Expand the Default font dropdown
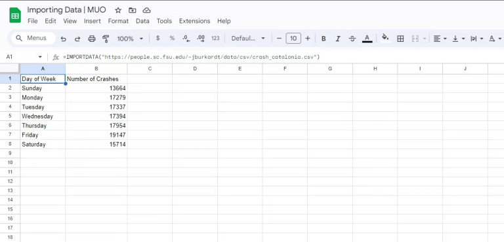 click(x=248, y=39)
